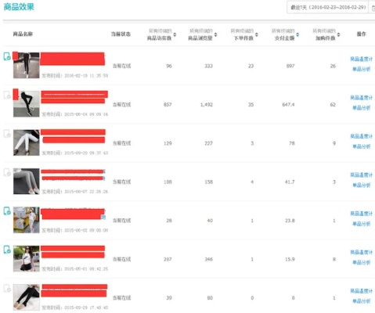Open 单品分析 for the 857-visitor product
This screenshot has height=313, width=375.
(x=362, y=108)
